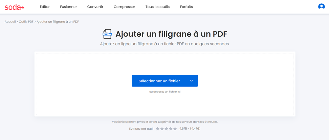The width and height of the screenshot is (329, 140).
Task: Open the Compresser menu
Action: (x=125, y=7)
